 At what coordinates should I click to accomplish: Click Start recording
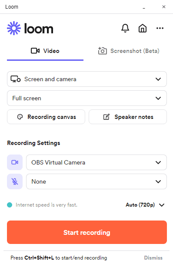click(87, 232)
